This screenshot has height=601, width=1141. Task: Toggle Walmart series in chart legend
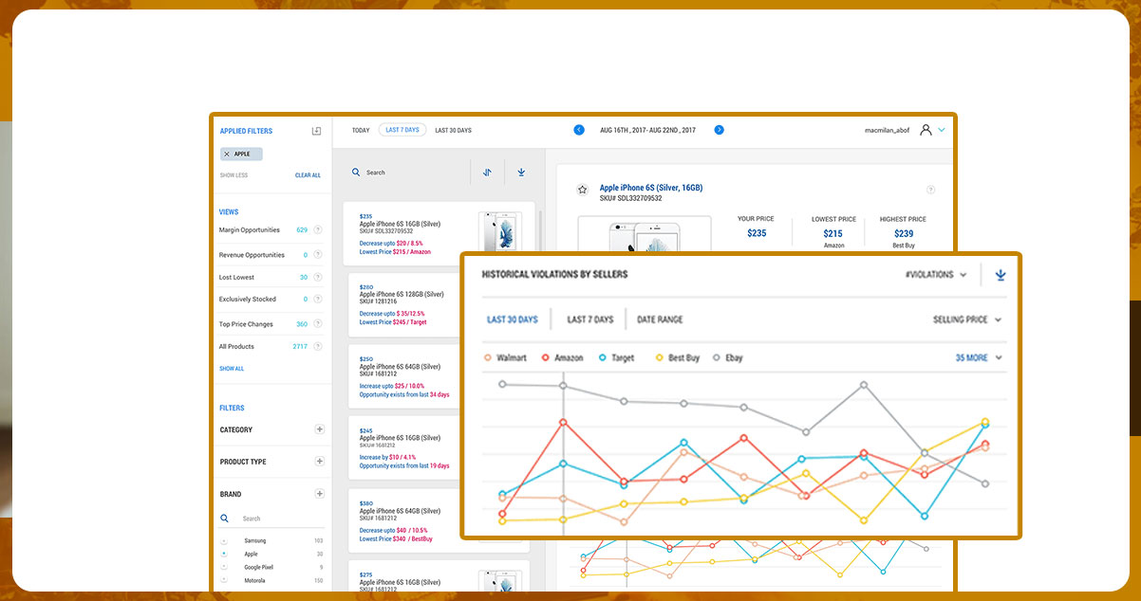[x=505, y=357]
